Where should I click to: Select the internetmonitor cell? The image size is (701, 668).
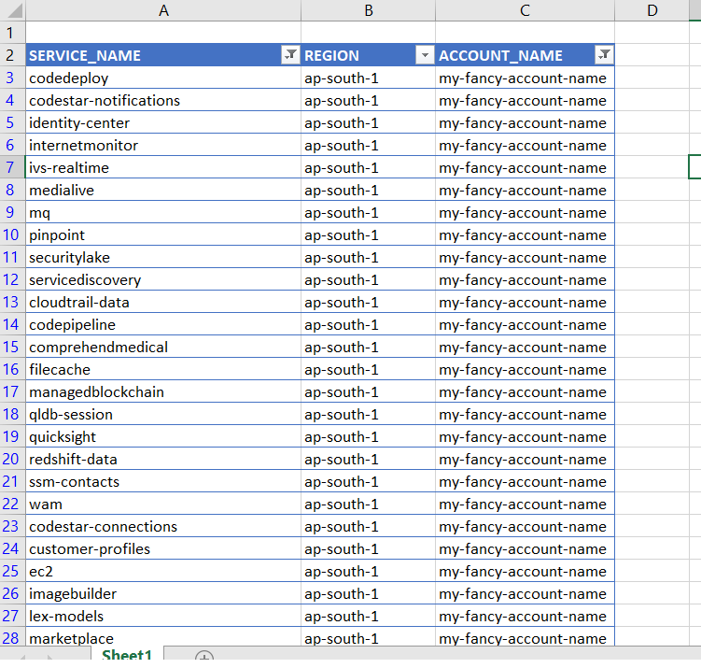click(163, 145)
